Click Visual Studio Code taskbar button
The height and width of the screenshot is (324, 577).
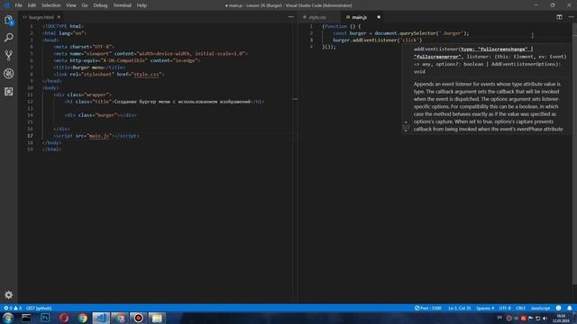tap(101, 318)
